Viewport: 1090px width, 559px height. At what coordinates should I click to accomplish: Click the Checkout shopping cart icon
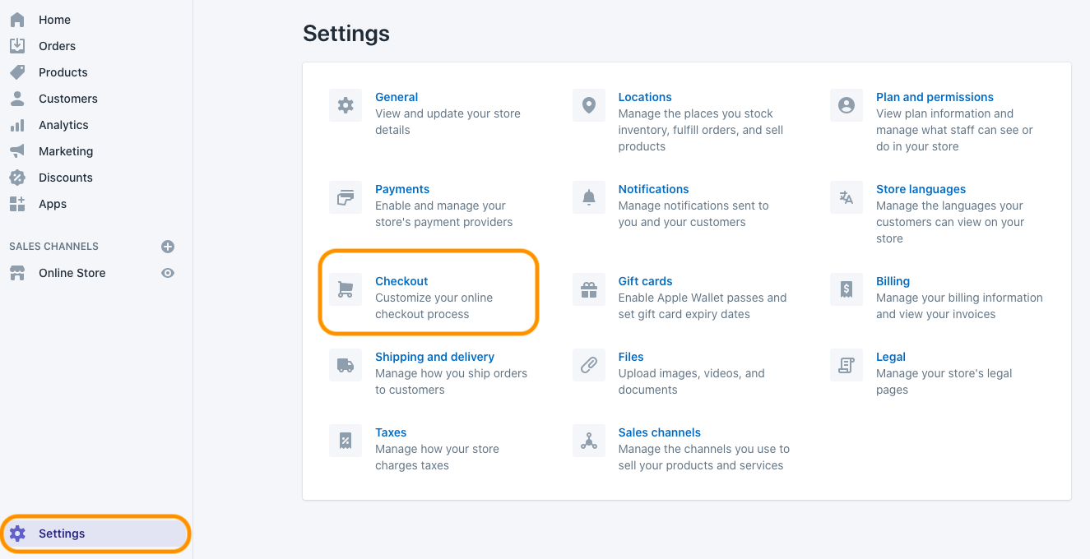click(x=346, y=289)
